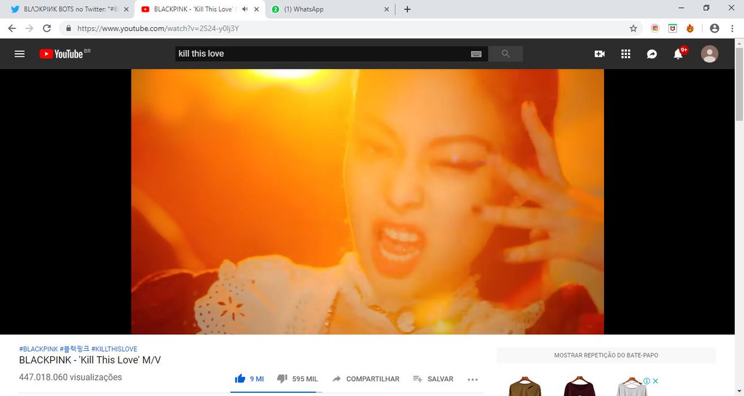Switch to the WhatsApp tab

coord(329,9)
